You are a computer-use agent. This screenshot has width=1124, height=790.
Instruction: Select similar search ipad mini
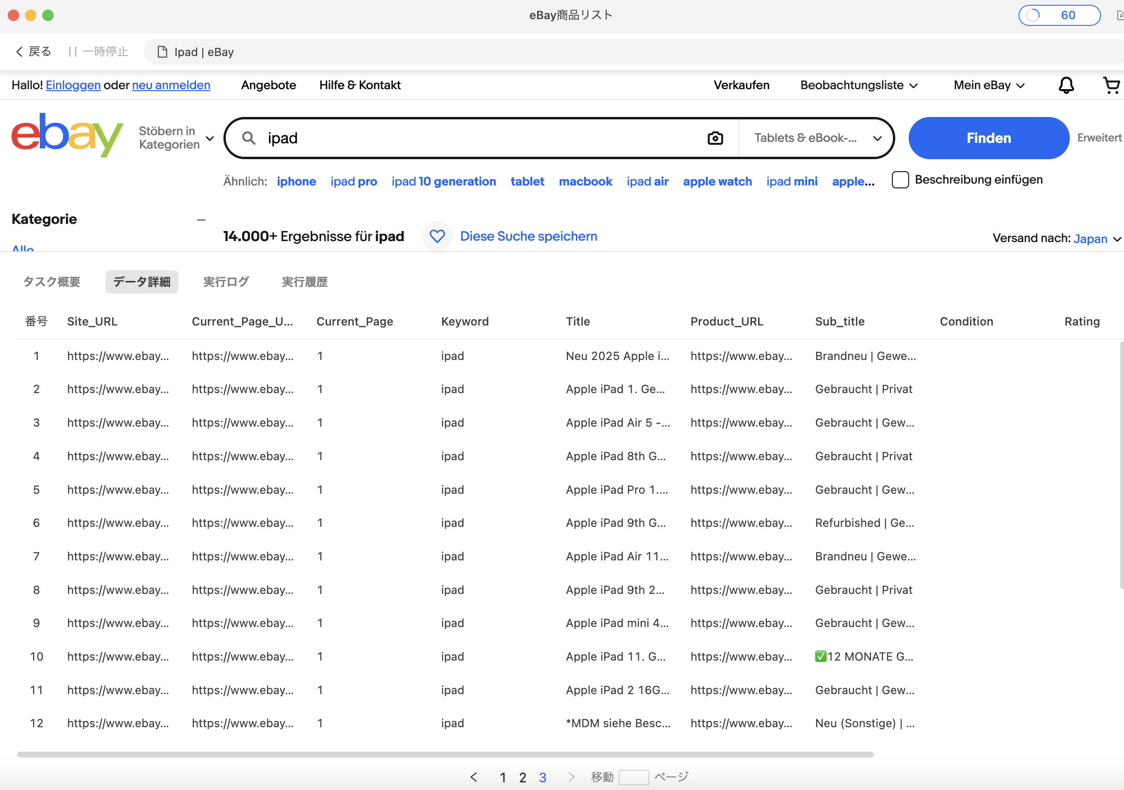point(792,182)
